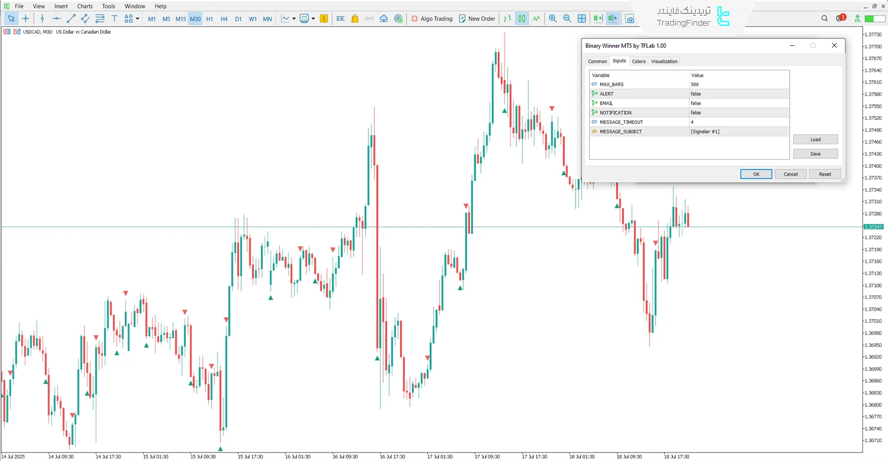Open the Market shopping bag icon
The image size is (888, 461).
click(x=355, y=19)
